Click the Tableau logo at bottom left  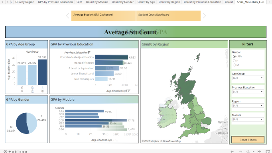tap(15, 151)
